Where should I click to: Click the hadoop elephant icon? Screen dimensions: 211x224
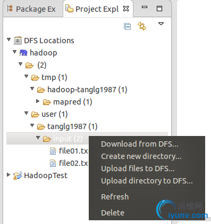click(23, 53)
